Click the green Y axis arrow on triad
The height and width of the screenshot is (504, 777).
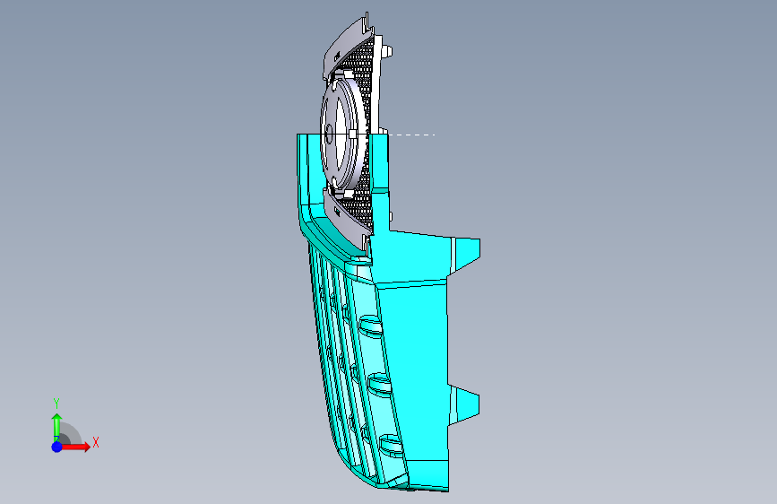click(x=56, y=427)
